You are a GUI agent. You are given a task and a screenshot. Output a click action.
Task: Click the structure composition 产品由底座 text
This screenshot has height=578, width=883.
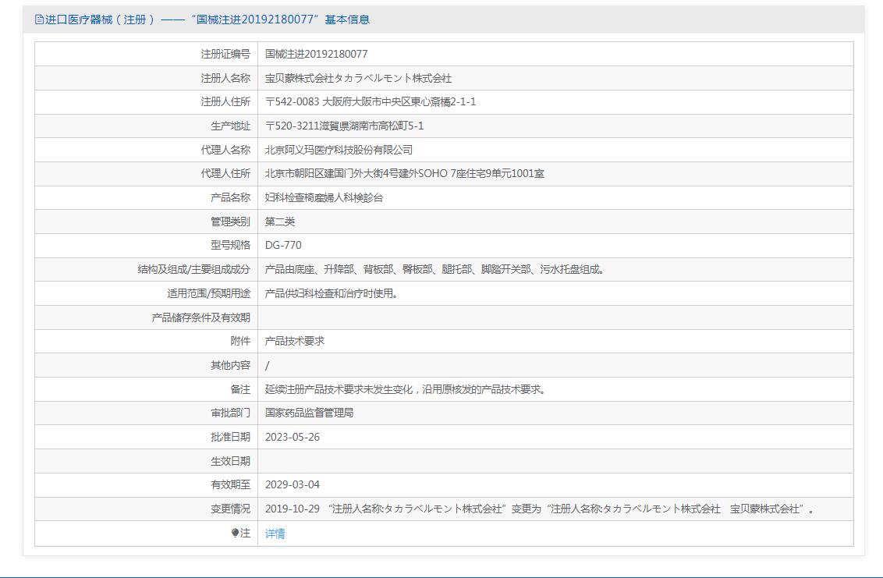tap(435, 269)
